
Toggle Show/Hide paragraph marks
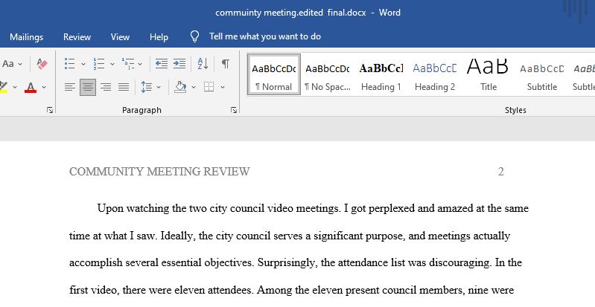226,64
